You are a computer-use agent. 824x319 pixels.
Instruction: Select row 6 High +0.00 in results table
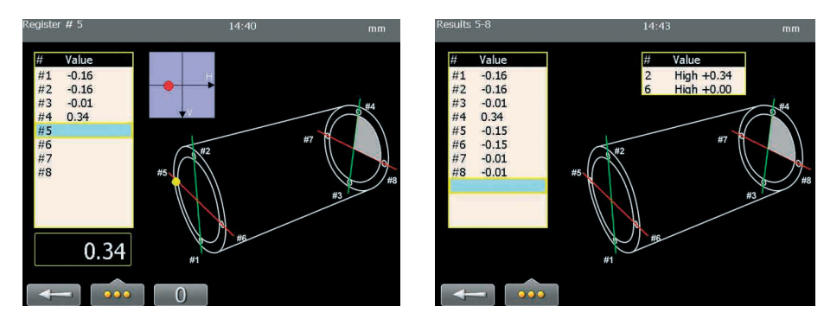(693, 89)
